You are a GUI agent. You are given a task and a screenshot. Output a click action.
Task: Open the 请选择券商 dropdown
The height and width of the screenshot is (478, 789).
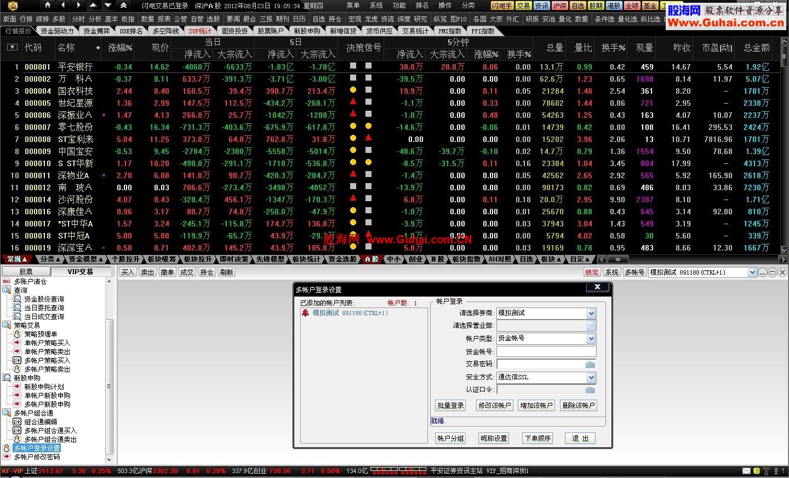pos(591,314)
